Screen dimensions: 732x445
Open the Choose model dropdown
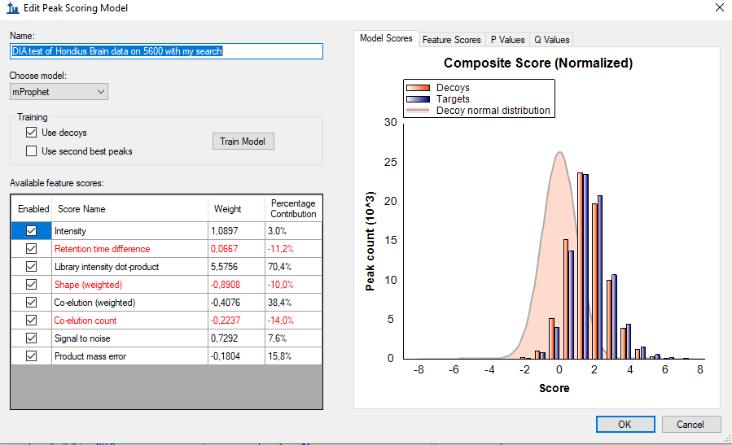pos(59,92)
